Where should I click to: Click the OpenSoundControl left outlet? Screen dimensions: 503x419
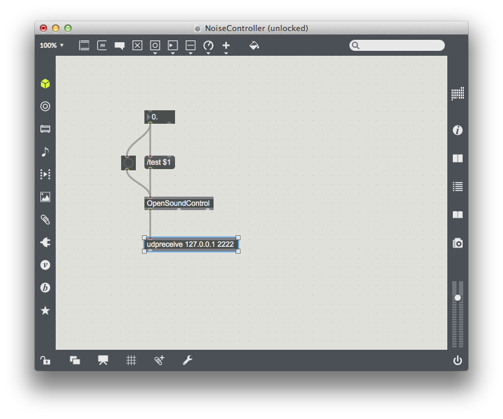150,209
